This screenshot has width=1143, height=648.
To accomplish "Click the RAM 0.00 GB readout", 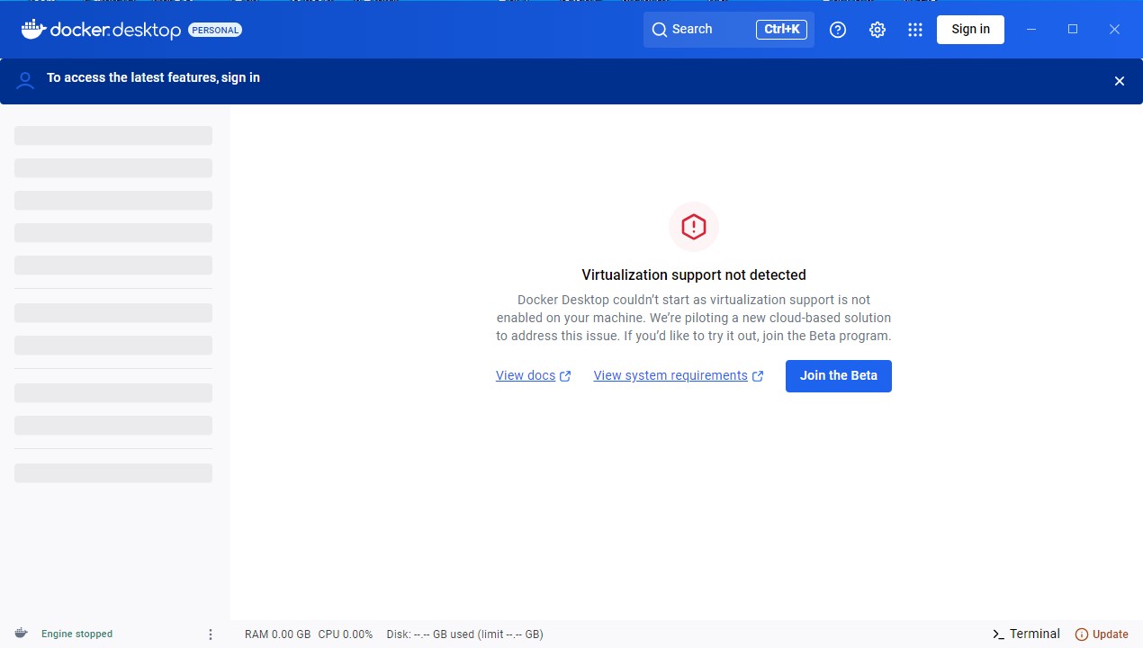I will (277, 634).
